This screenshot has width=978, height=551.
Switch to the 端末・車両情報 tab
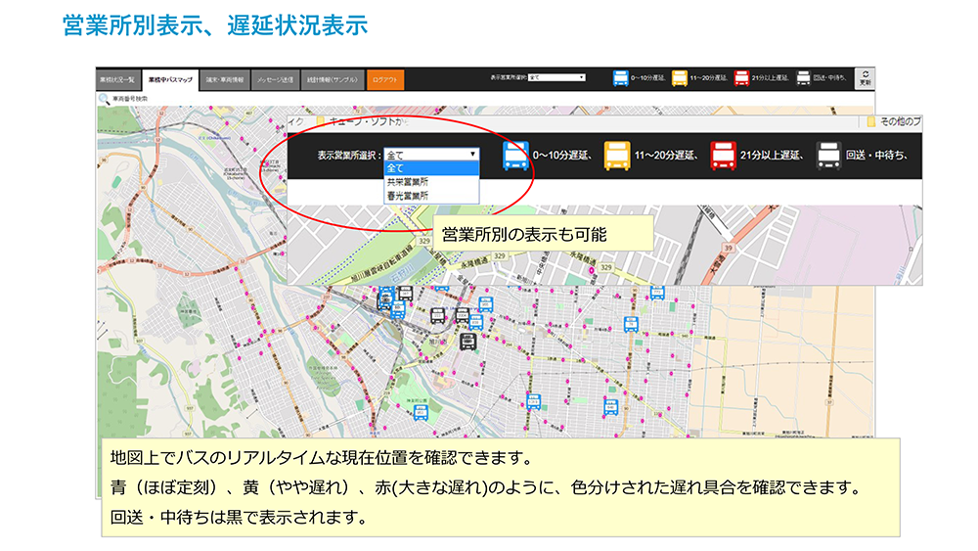[x=225, y=80]
